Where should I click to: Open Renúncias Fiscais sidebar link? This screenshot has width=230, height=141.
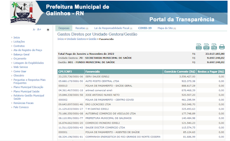[23, 103]
